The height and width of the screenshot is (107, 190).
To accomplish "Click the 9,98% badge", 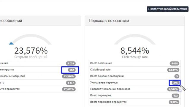I will pyautogui.click(x=174, y=102).
